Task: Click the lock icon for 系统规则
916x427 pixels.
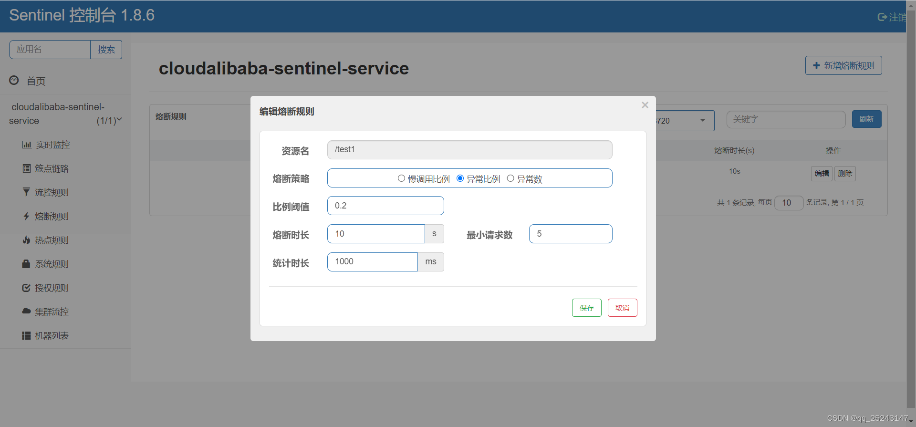Action: click(x=26, y=263)
